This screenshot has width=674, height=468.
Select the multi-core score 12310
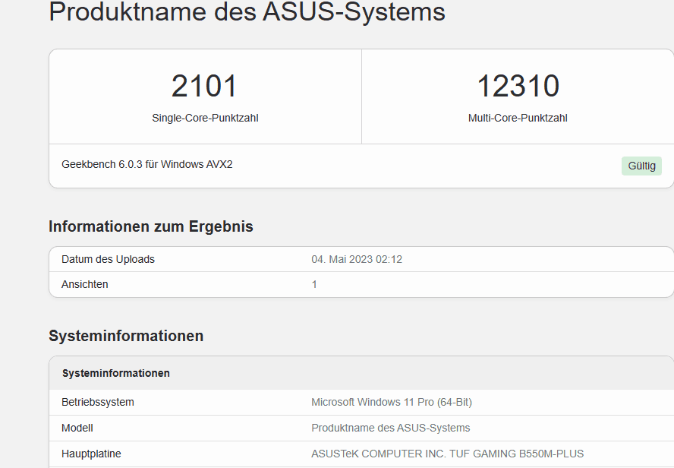pos(518,86)
